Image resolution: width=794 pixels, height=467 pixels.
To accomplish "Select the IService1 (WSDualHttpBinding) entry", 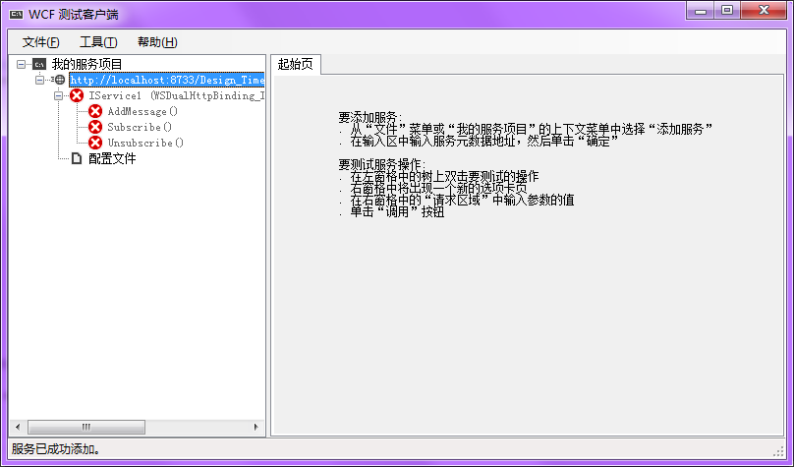I will tap(176, 95).
